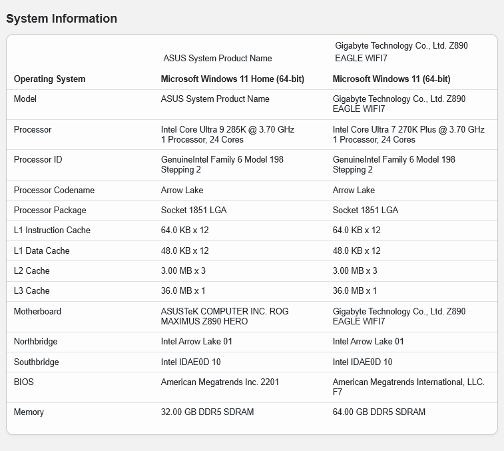Click the 64.00 GB DDR5 SDRAM memory value

tap(379, 412)
